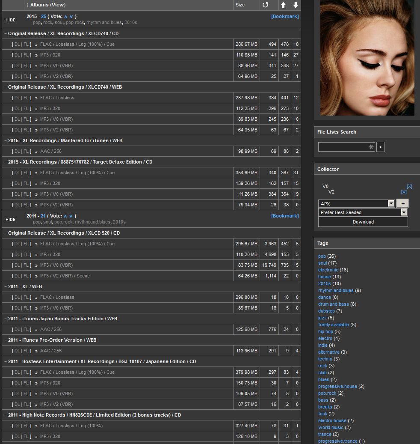Vote up album 25
Image resolution: width=420 pixels, height=444 pixels.
click(65, 17)
